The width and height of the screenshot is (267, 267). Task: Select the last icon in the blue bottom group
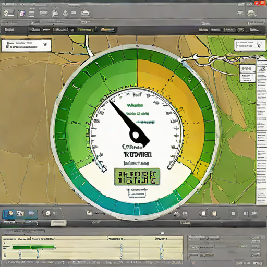coord(31,213)
